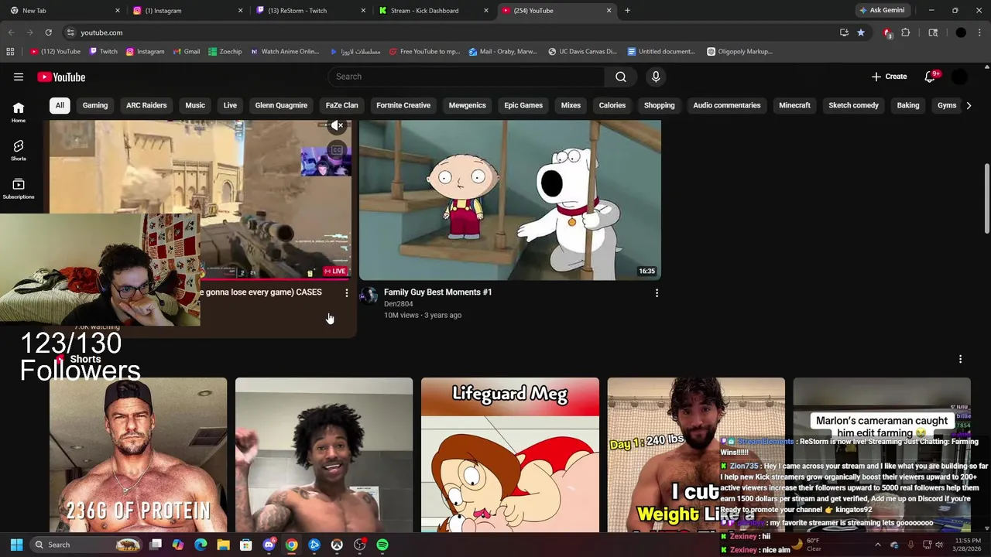Open the UC Davis Canvas bookmark
991x557 pixels.
[x=582, y=52]
